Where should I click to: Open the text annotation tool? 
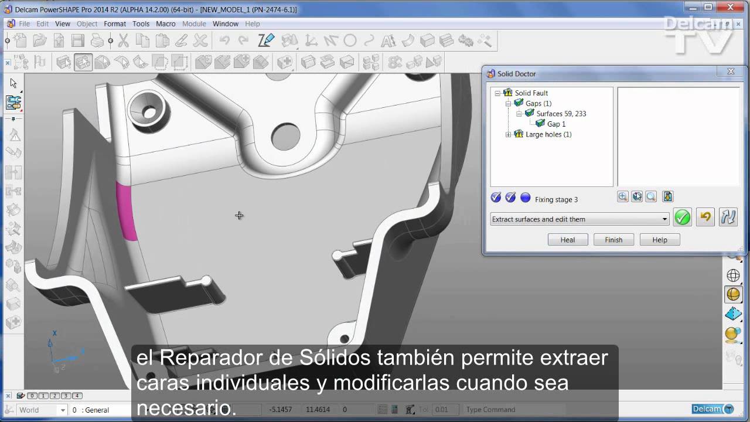(x=388, y=40)
